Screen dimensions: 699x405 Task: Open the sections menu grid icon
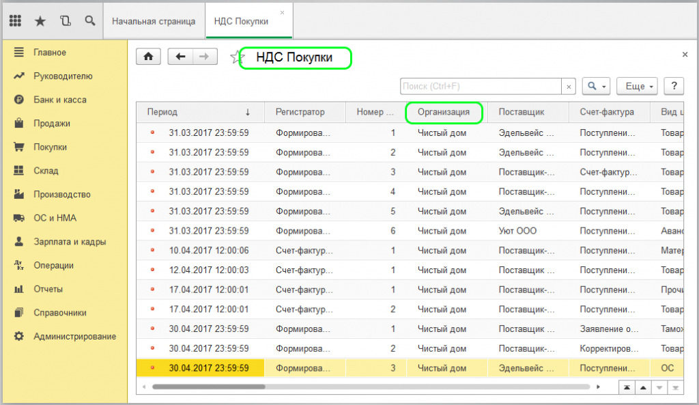click(x=16, y=21)
